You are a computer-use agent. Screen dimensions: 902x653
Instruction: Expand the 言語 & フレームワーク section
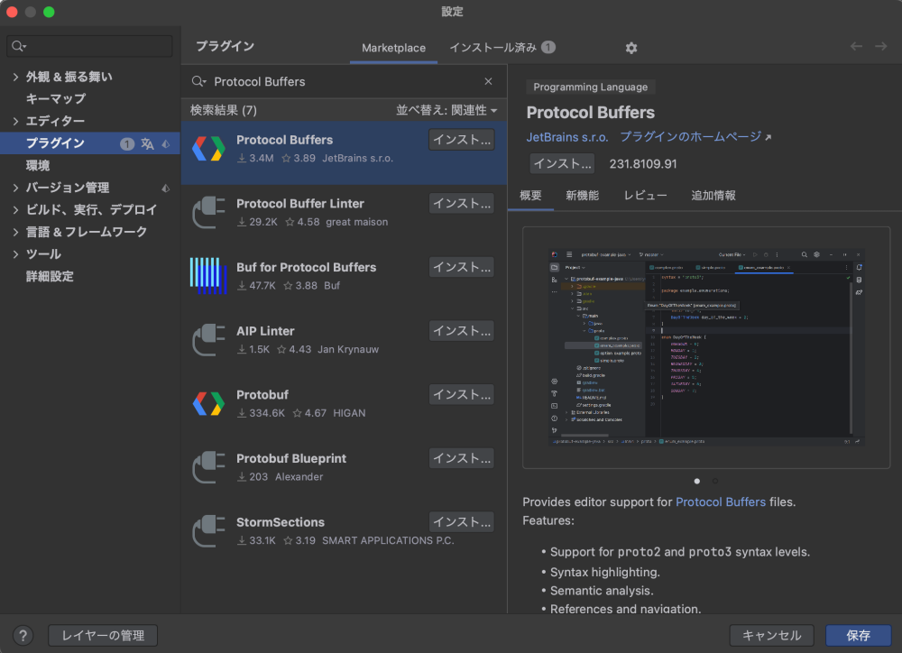coord(15,232)
